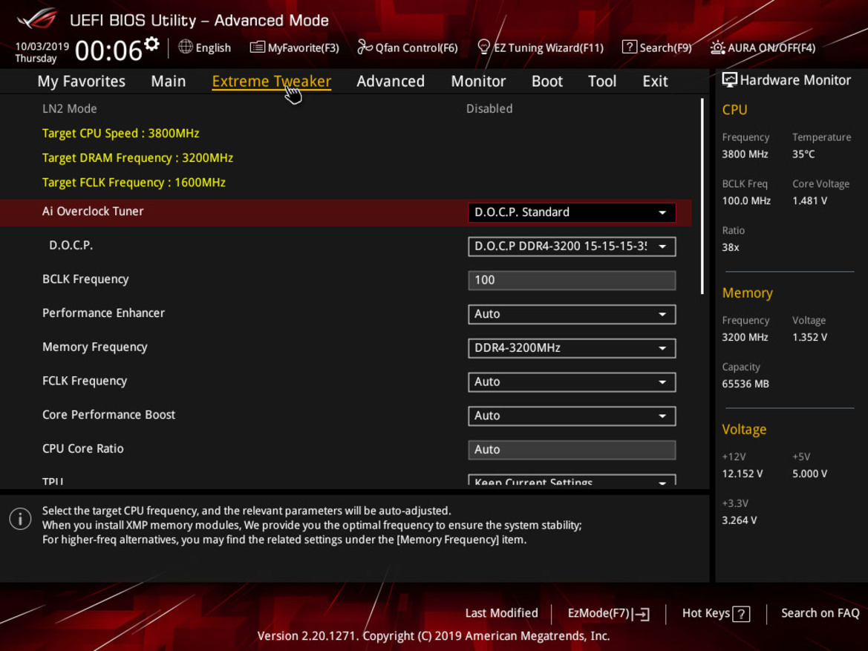Image resolution: width=868 pixels, height=651 pixels.
Task: Click the 10/03/2019 date text
Action: [x=42, y=47]
